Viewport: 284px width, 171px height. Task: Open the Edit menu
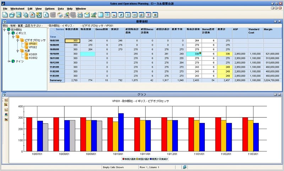point(30,9)
